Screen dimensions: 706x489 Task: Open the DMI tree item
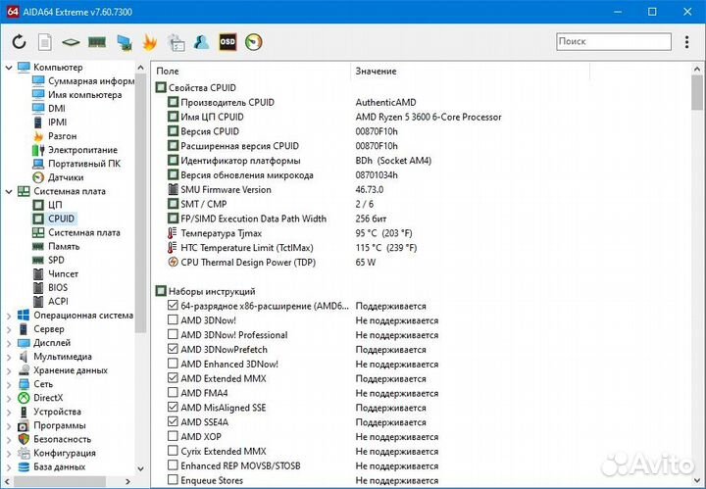tap(49, 109)
